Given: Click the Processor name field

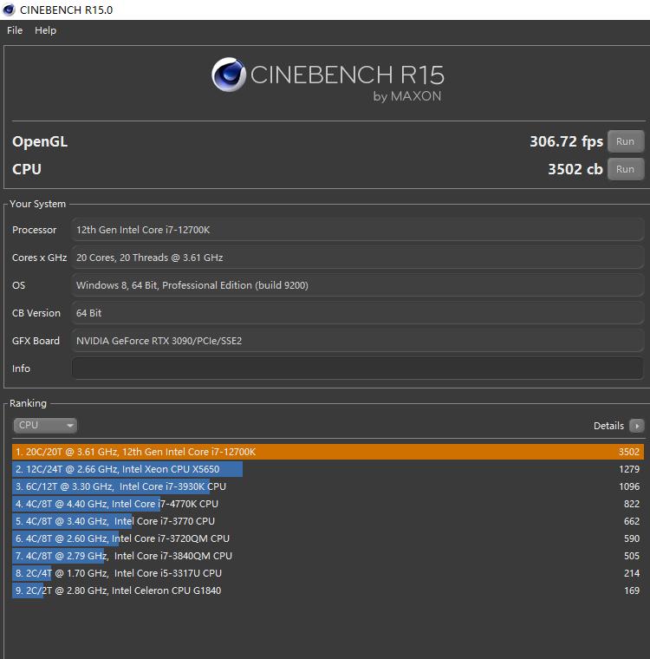Looking at the screenshot, I should [357, 230].
